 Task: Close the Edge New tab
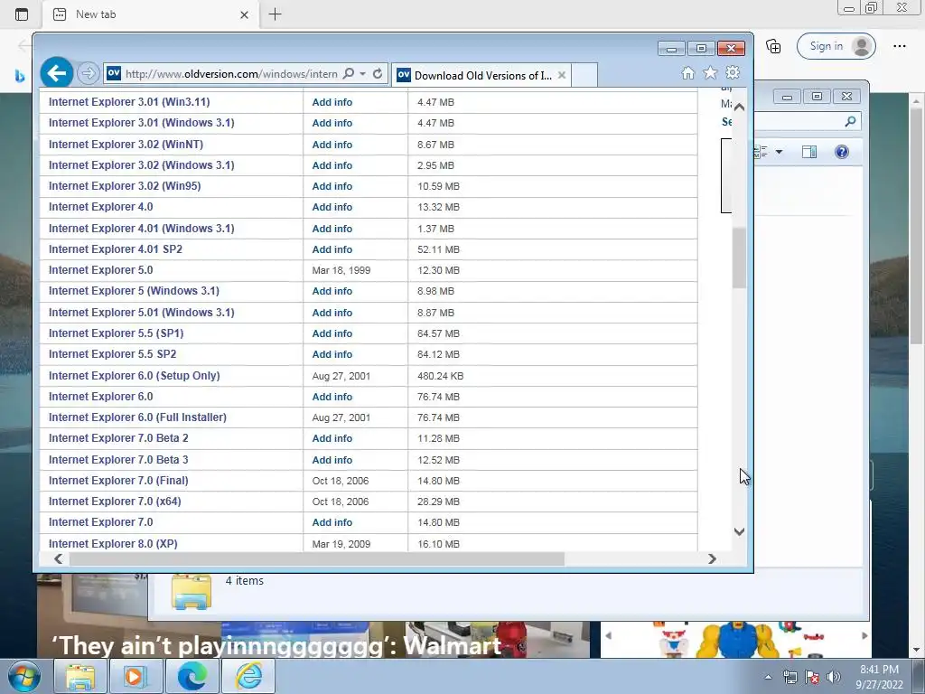tap(244, 14)
